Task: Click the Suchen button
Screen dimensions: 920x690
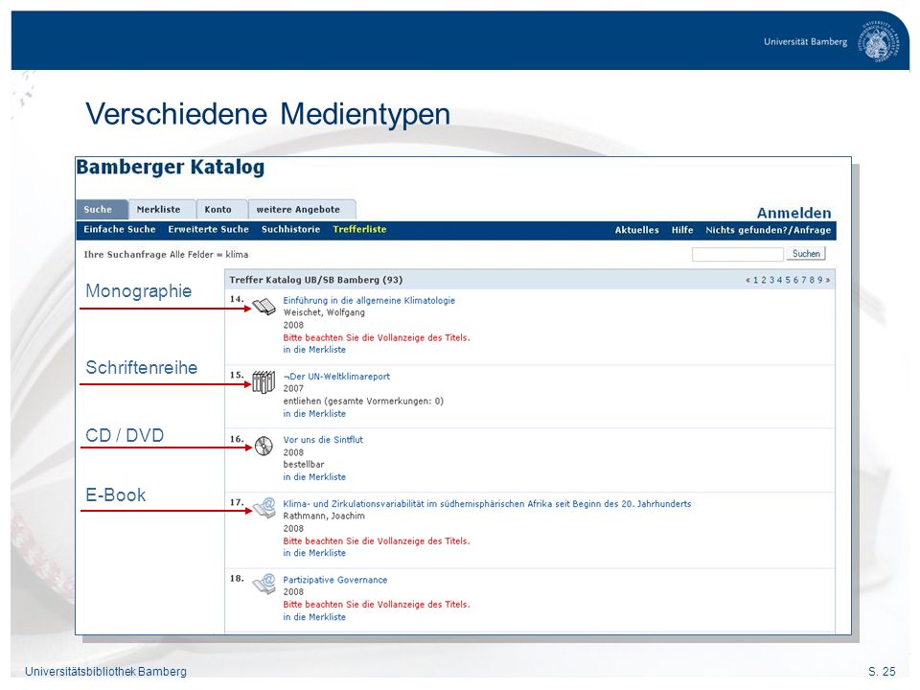Action: point(806,254)
